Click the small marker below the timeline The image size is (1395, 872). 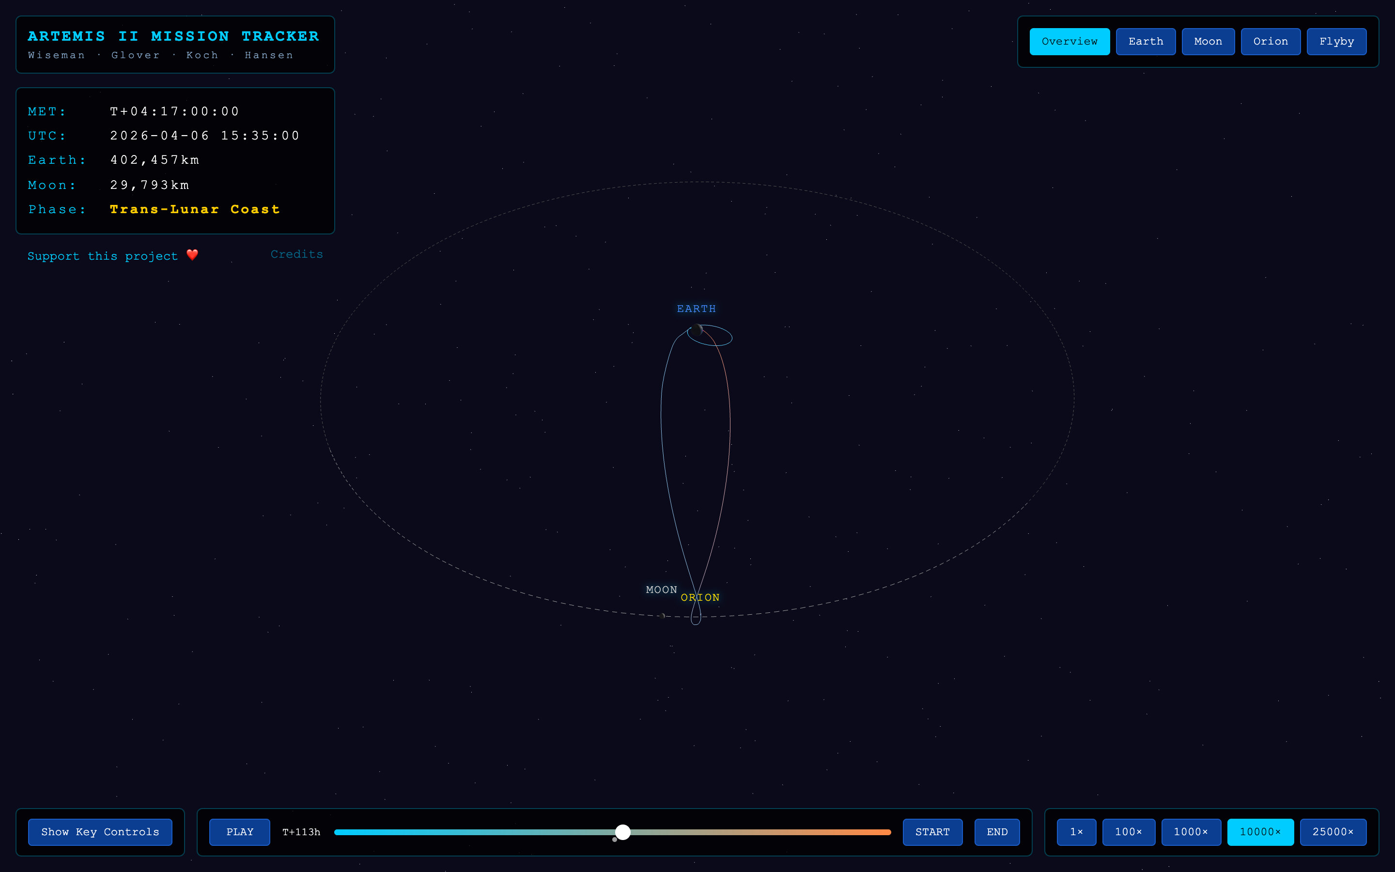(x=615, y=840)
